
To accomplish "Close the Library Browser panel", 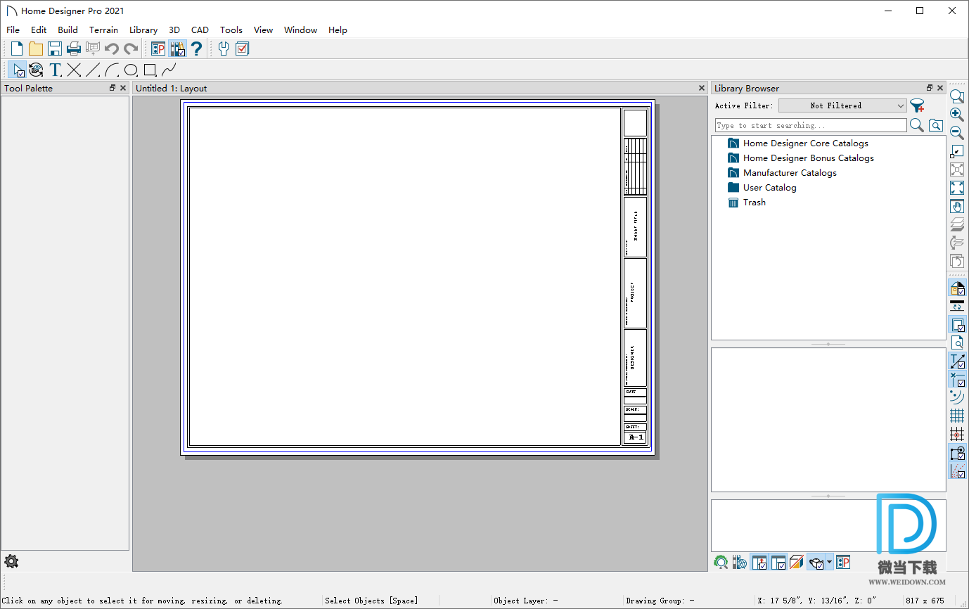I will [x=940, y=88].
